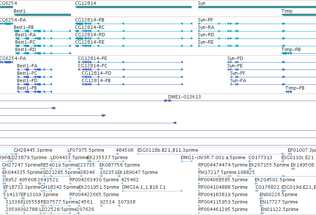Select the CO177313 feature
Viewport: 316px width, 215px height.
[250, 161]
